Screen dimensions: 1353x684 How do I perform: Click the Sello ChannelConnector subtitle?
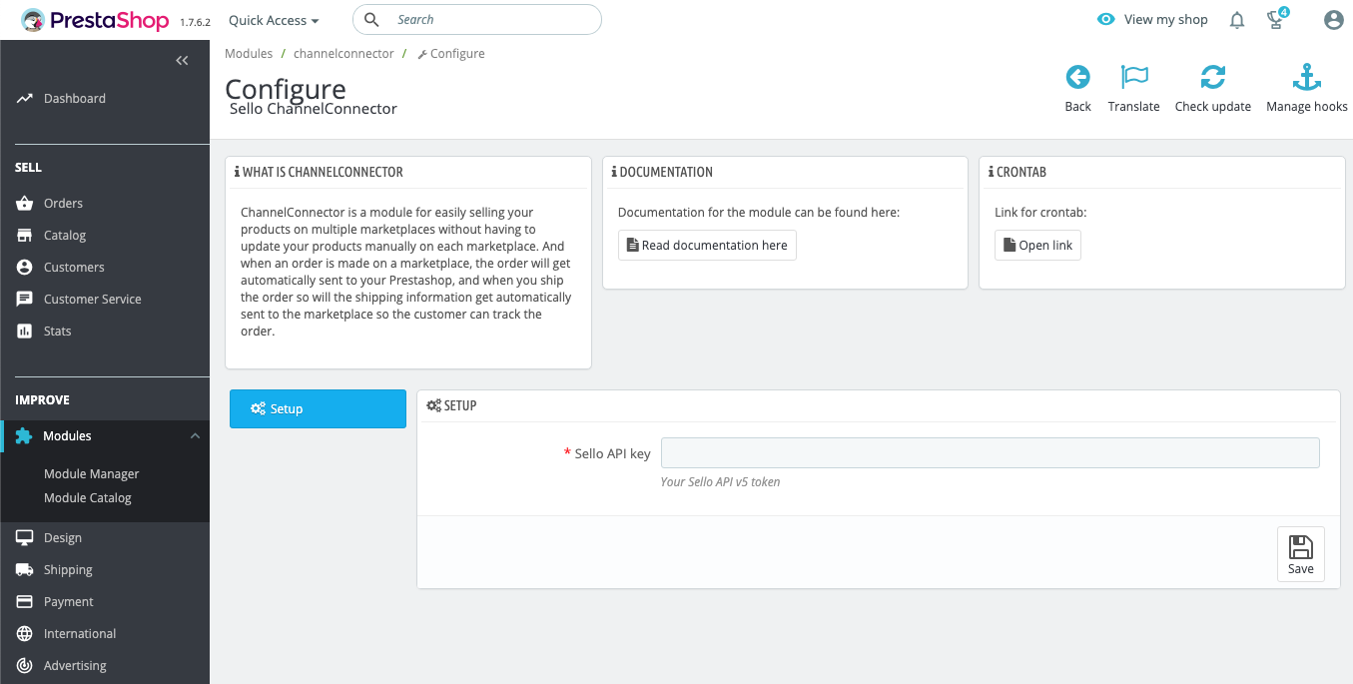(314, 109)
